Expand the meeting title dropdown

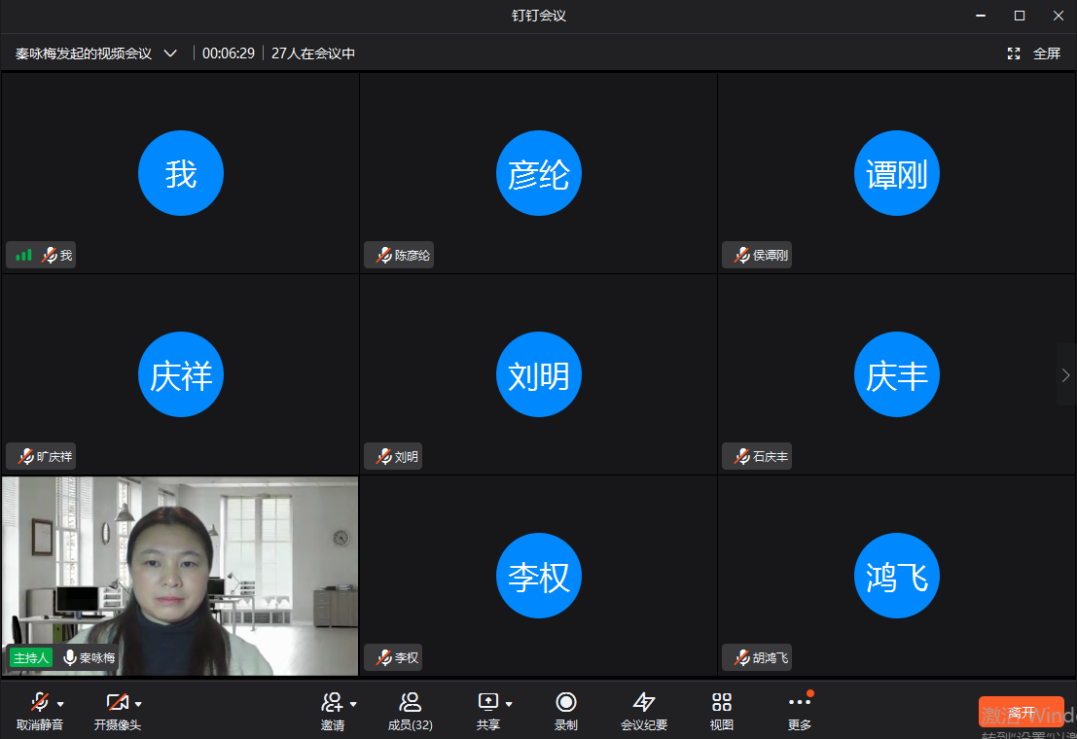(170, 53)
